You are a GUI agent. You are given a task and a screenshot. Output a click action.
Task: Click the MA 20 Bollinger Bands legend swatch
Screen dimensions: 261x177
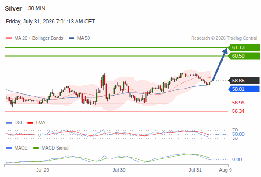coord(9,38)
